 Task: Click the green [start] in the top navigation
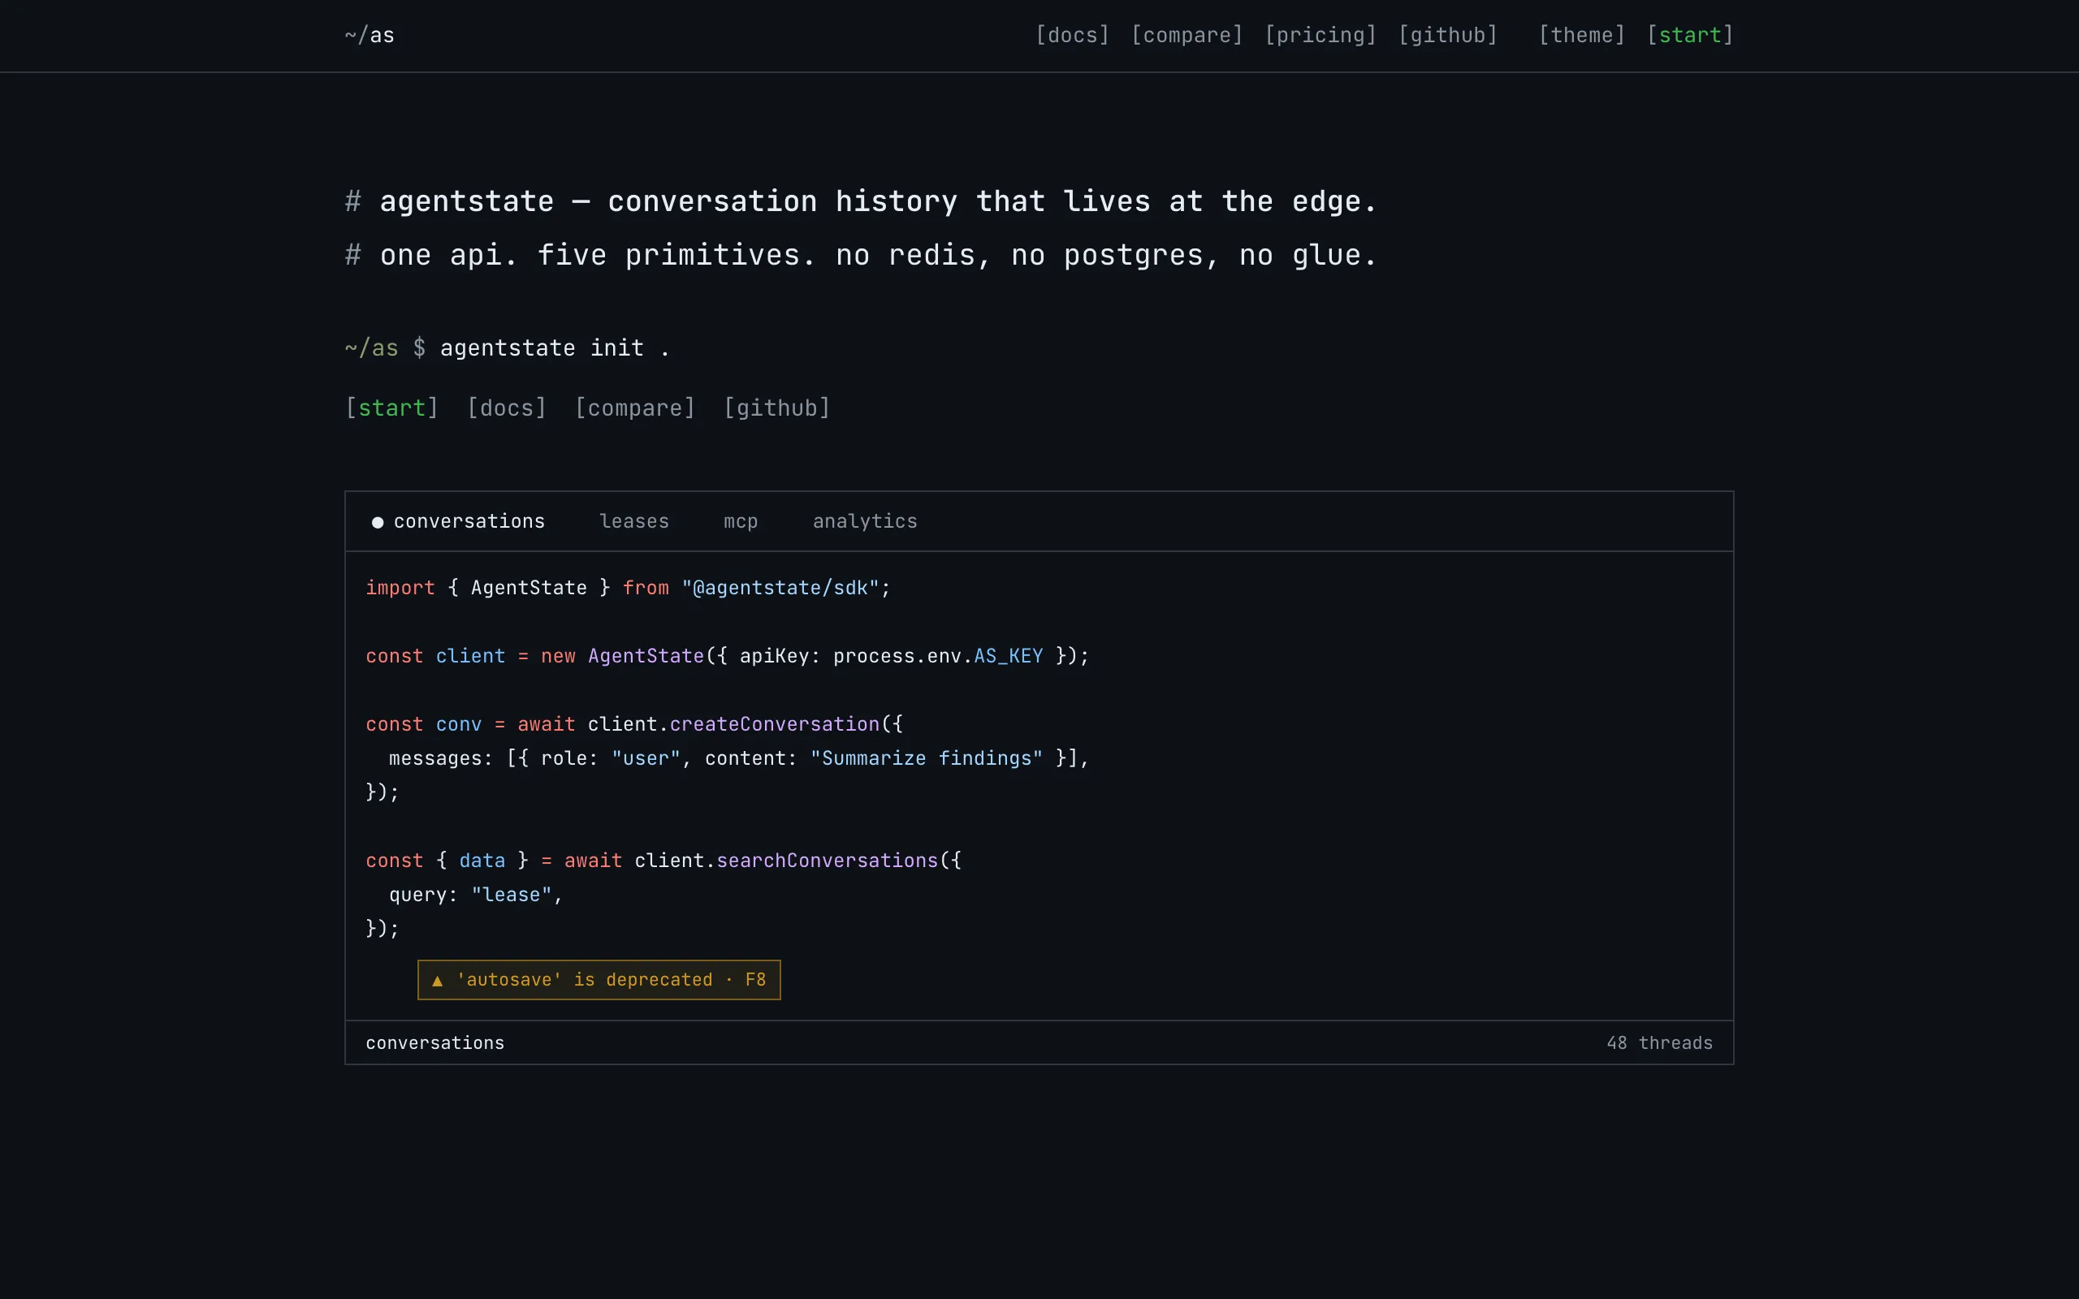1690,35
